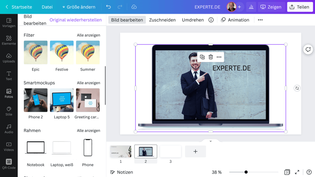Apply the Festive filter thumbnail

coord(62,52)
